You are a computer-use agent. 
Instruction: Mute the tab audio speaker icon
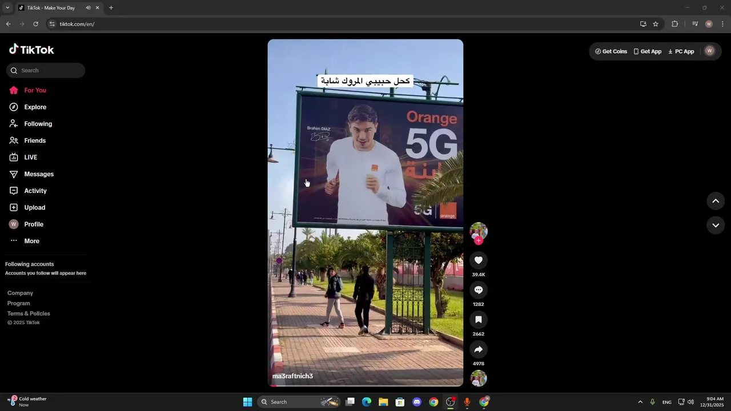(88, 8)
